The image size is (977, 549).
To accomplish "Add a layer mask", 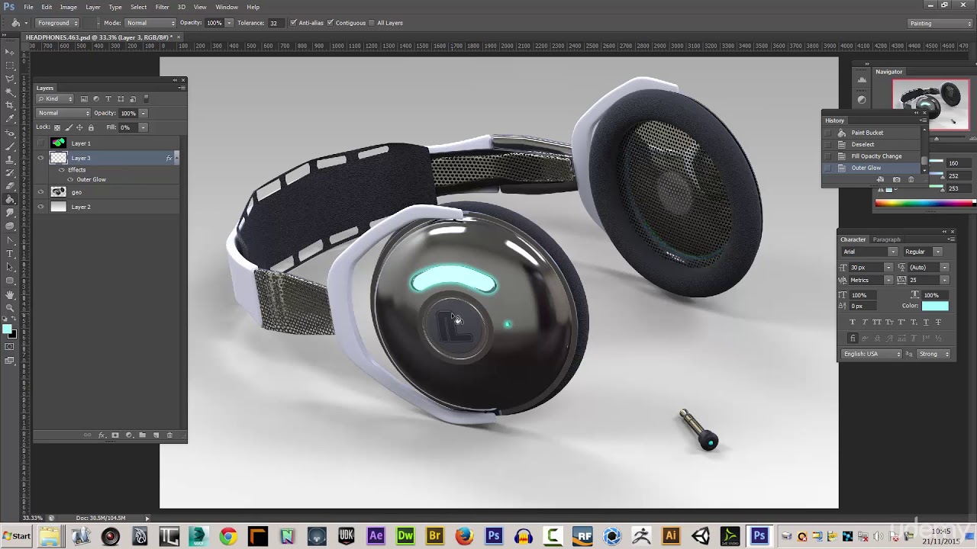I will coord(115,435).
